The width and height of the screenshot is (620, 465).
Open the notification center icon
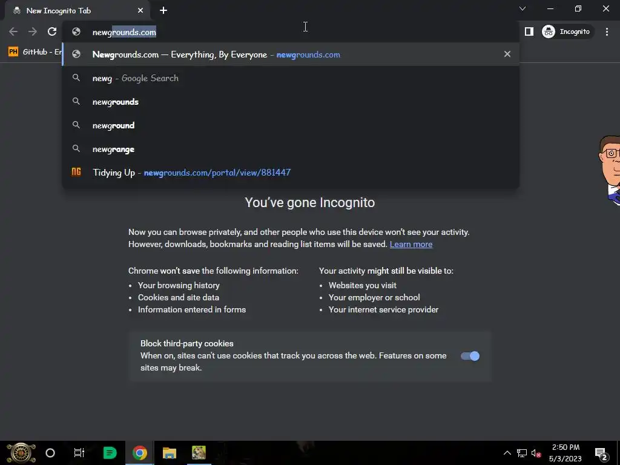click(601, 453)
